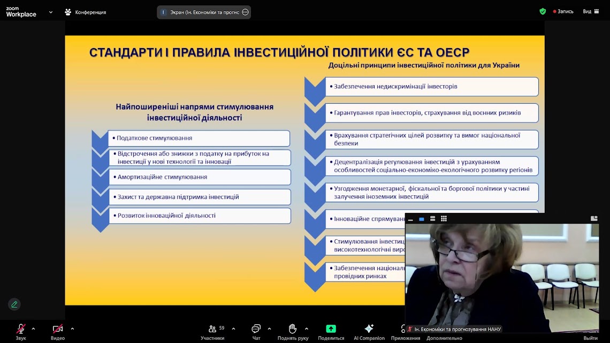610x343 pixels.
Task: Click Узгодження монетарної, фіскальної slide item
Action: tap(432, 193)
